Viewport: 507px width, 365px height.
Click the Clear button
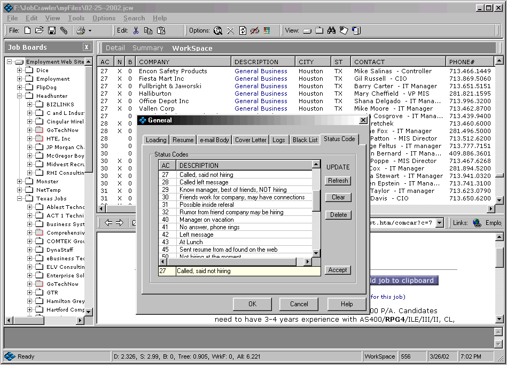coord(338,197)
